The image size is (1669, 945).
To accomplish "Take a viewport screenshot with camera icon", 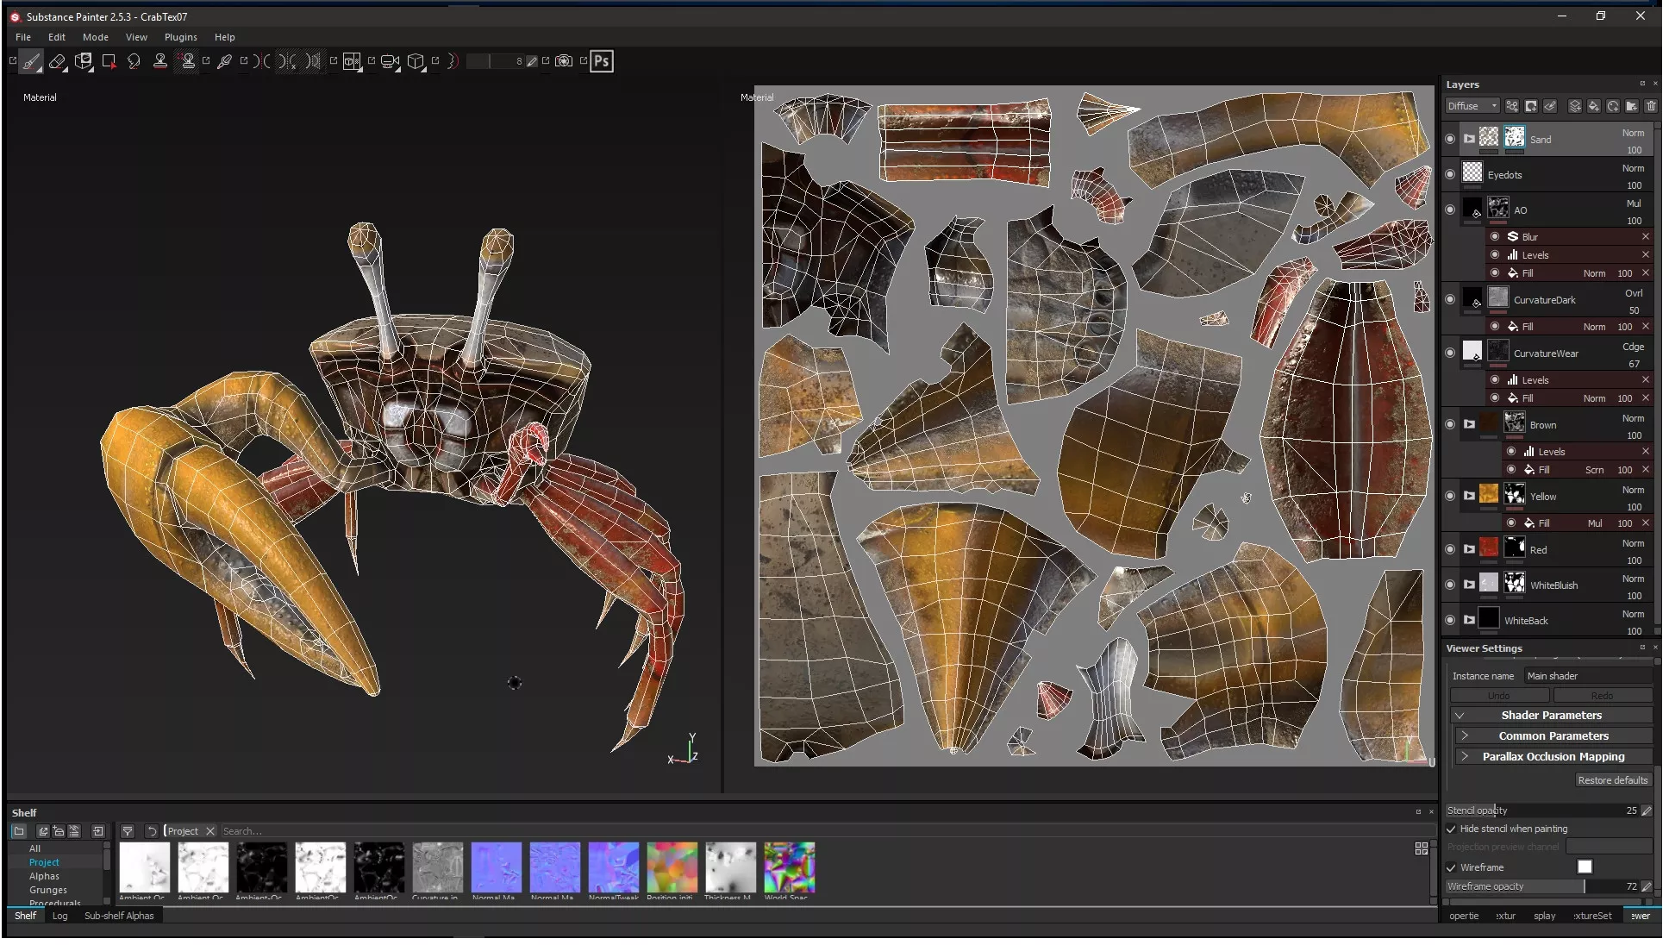I will tap(564, 61).
